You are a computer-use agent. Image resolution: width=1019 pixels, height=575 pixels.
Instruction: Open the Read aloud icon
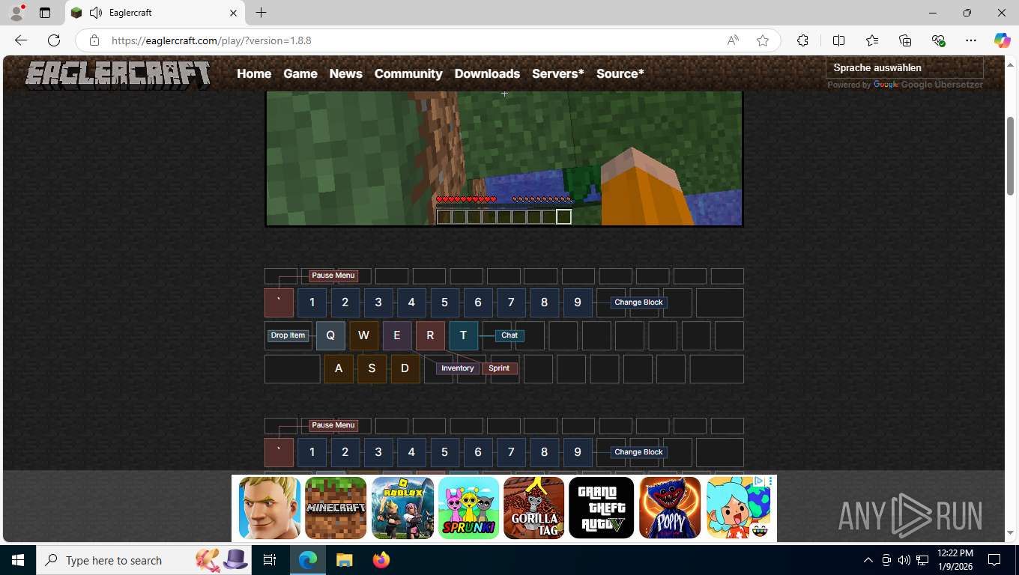click(x=733, y=40)
